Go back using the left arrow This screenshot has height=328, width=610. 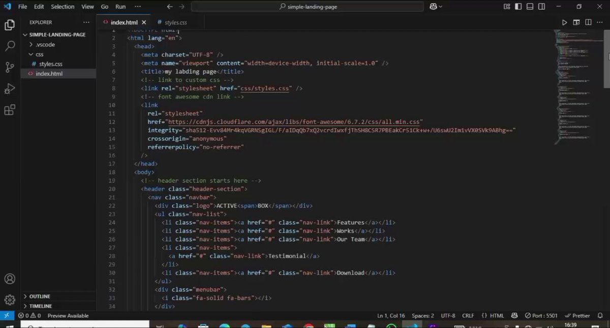[169, 7]
